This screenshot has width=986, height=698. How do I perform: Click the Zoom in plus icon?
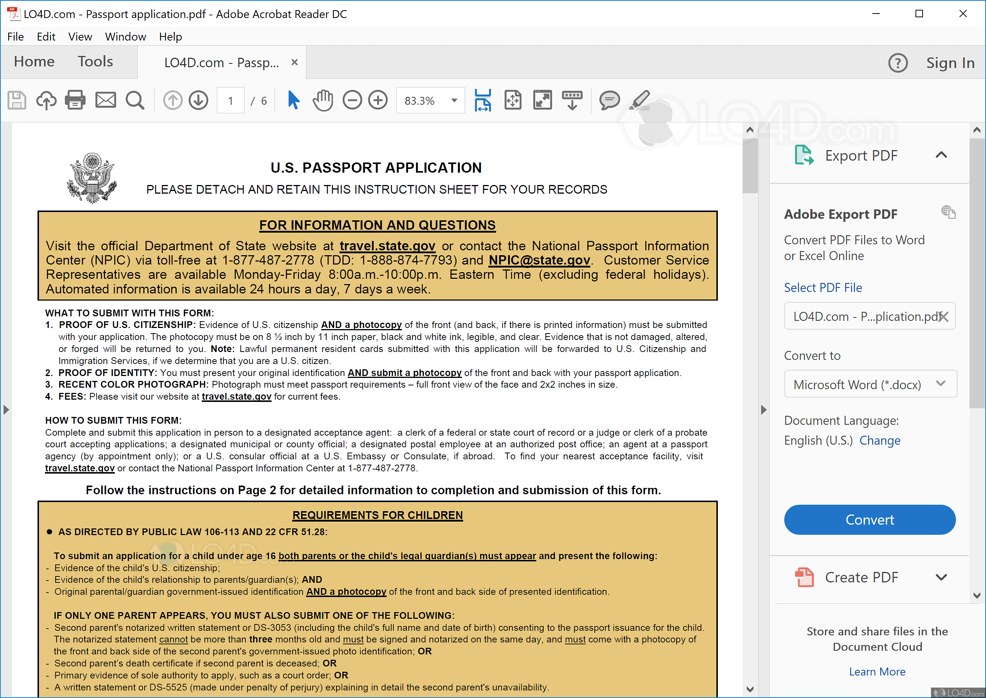[x=378, y=101]
